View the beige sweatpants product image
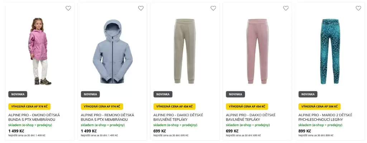367x143 pixels. [x=185, y=51]
